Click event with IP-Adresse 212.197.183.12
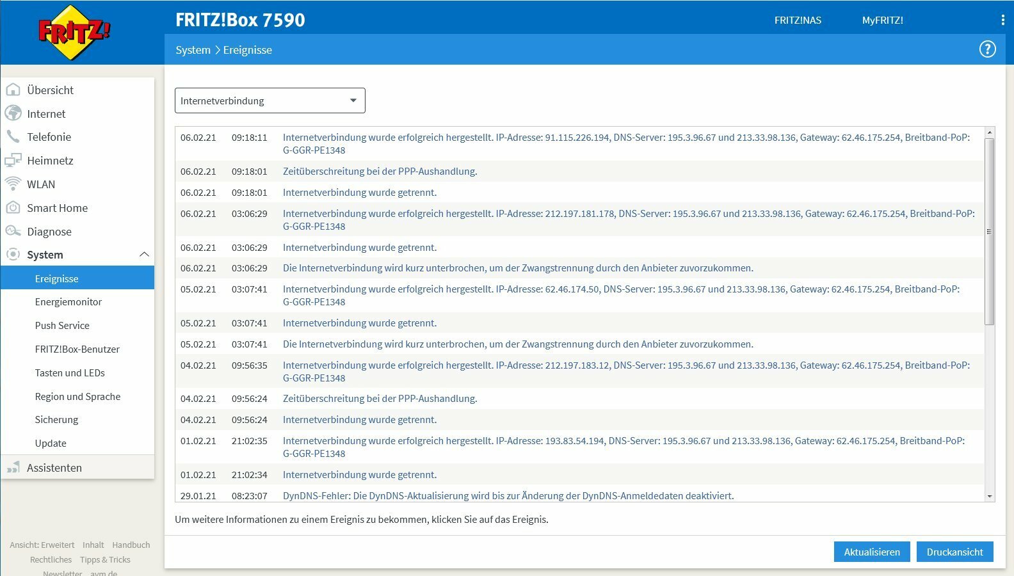 pyautogui.click(x=580, y=371)
